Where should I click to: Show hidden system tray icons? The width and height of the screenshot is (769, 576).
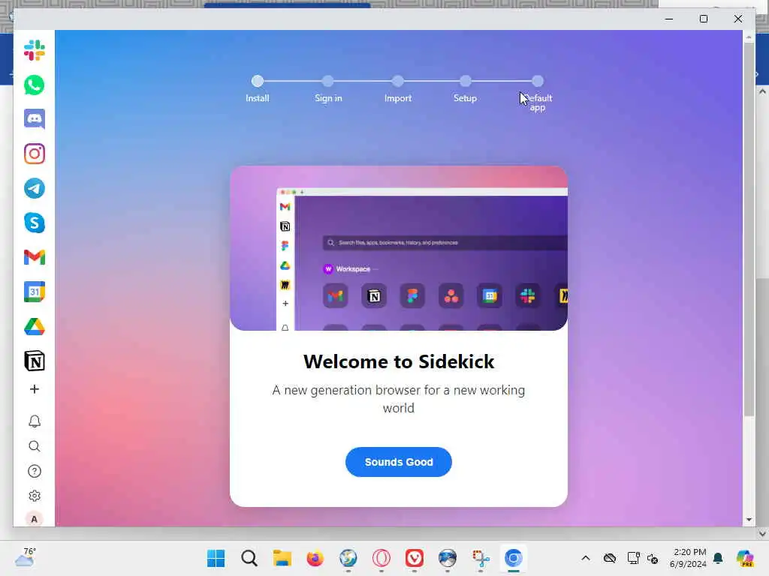[x=586, y=558]
